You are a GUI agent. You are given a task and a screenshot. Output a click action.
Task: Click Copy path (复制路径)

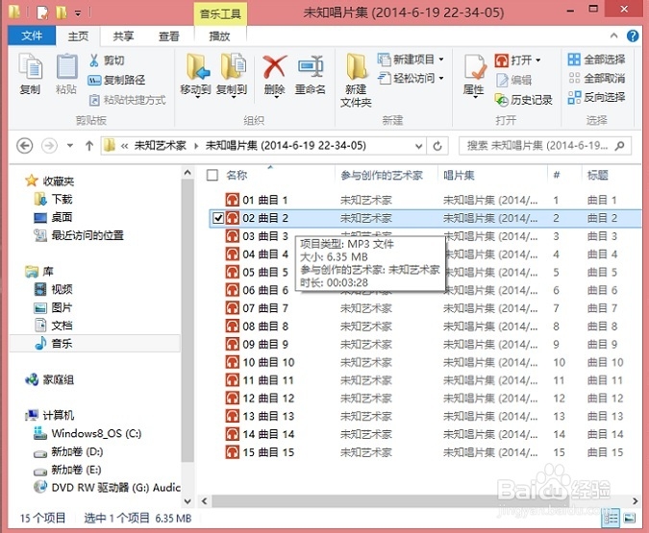[x=116, y=80]
